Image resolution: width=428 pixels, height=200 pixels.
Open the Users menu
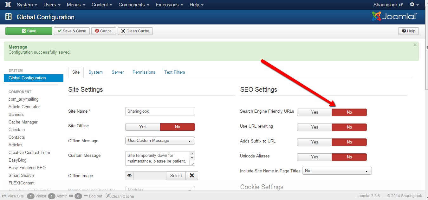52,5
